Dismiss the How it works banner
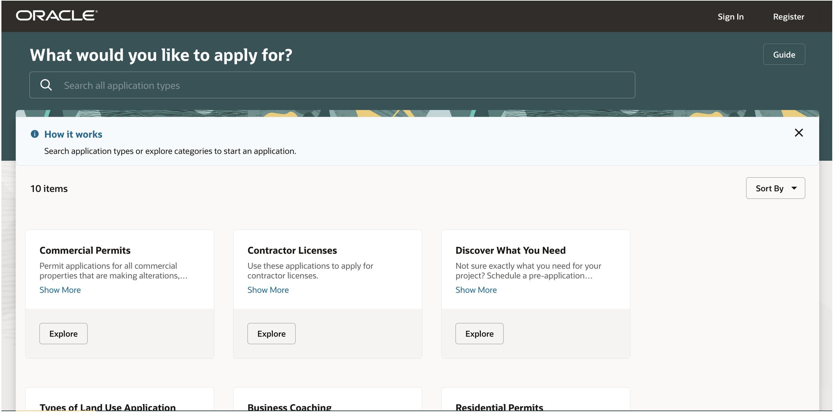This screenshot has height=414, width=834. 798,133
